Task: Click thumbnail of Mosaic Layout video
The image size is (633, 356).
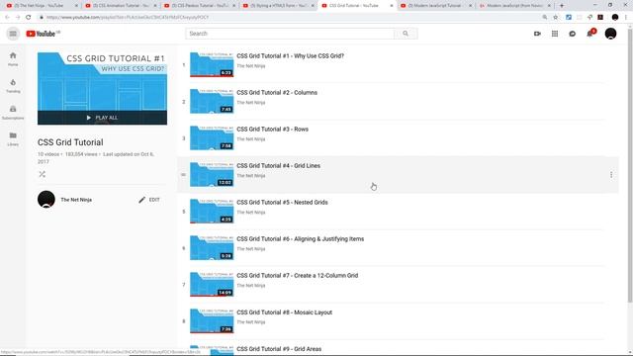Action: 212,320
